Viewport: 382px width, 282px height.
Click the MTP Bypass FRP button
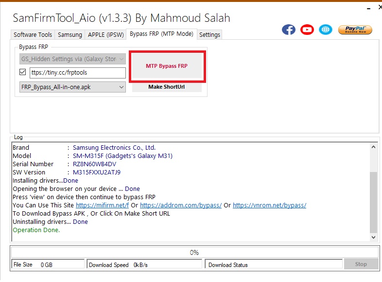(x=167, y=66)
